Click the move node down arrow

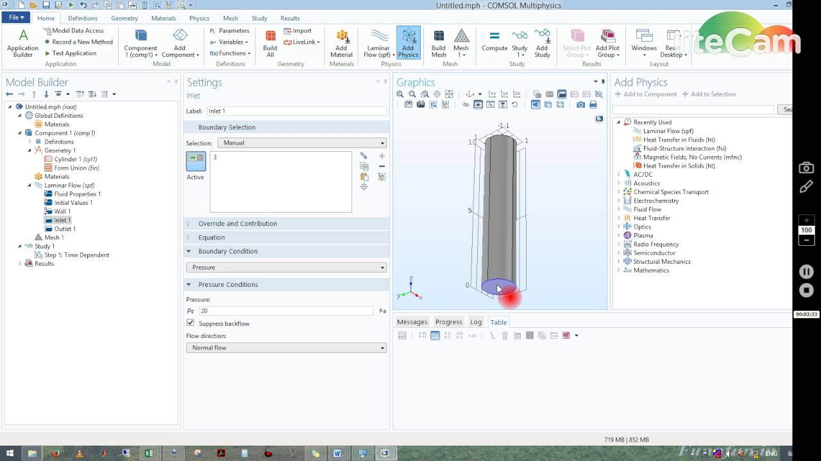[x=46, y=94]
